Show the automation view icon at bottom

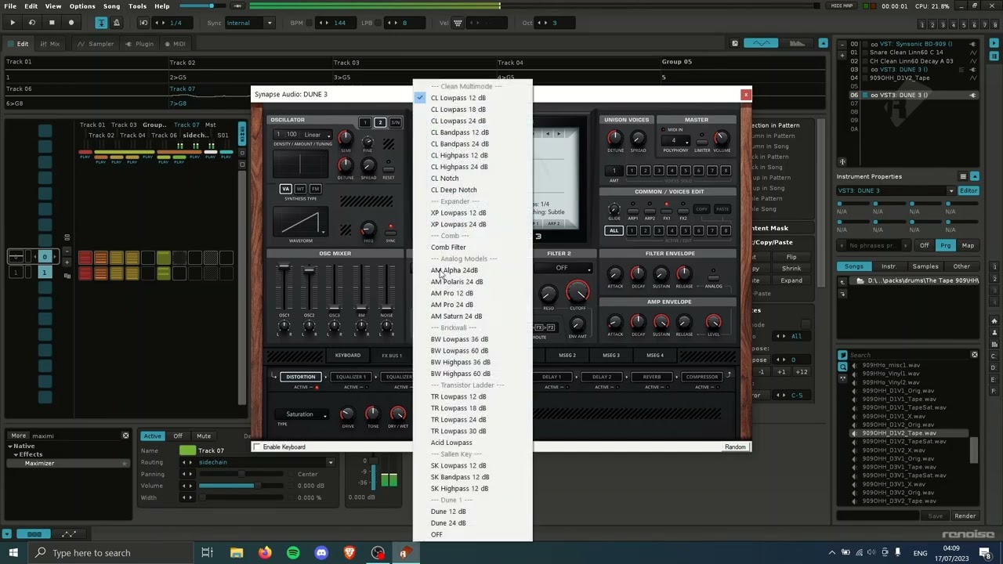[69, 534]
